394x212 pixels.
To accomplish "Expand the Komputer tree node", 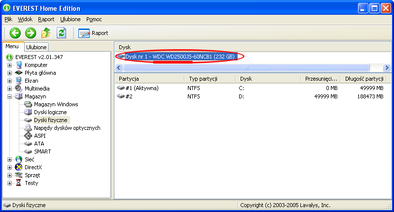I will (9, 65).
